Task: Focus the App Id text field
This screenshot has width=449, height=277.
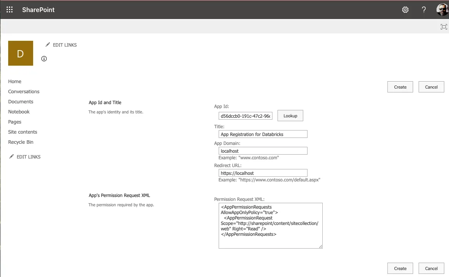Action: [246, 116]
